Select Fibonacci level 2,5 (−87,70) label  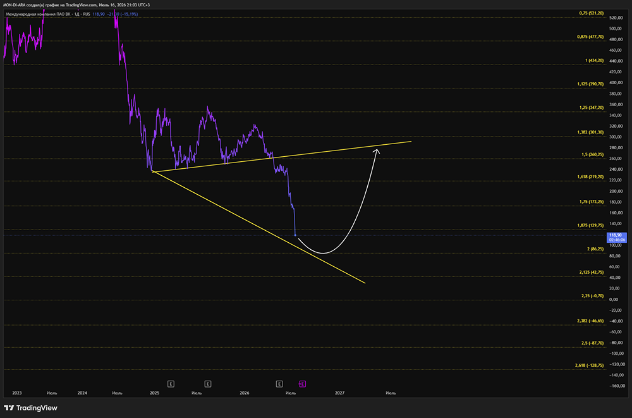(592, 343)
